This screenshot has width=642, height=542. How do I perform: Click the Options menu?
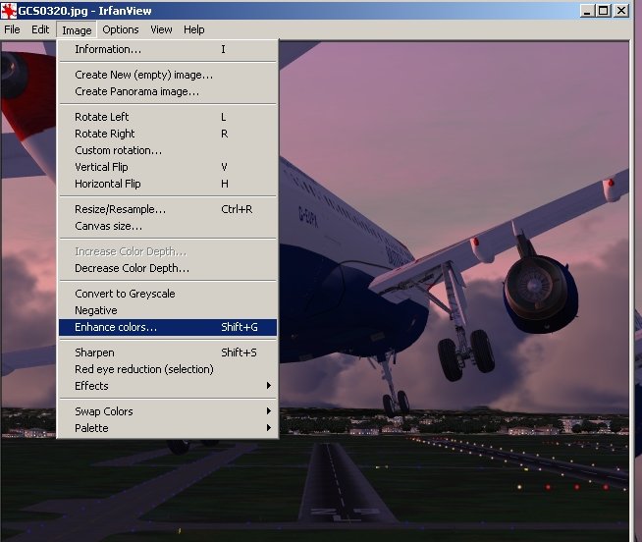click(x=121, y=29)
